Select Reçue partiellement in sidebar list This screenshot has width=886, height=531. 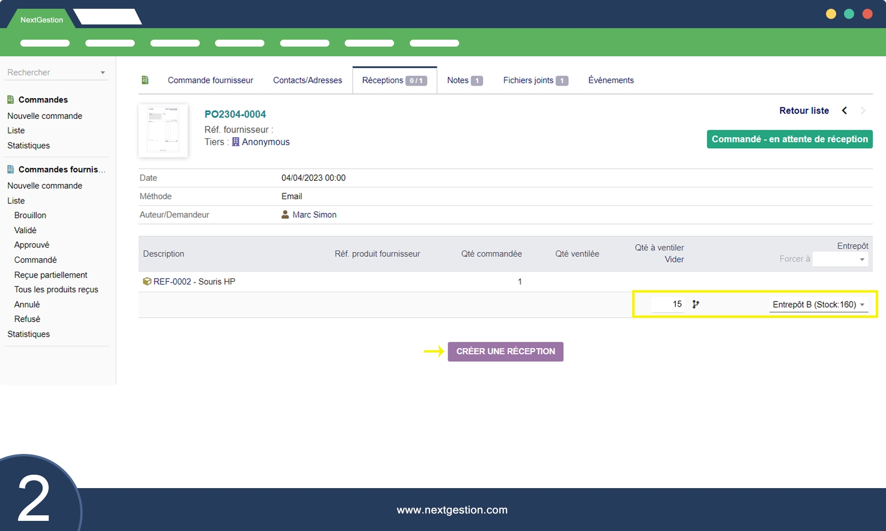click(51, 275)
